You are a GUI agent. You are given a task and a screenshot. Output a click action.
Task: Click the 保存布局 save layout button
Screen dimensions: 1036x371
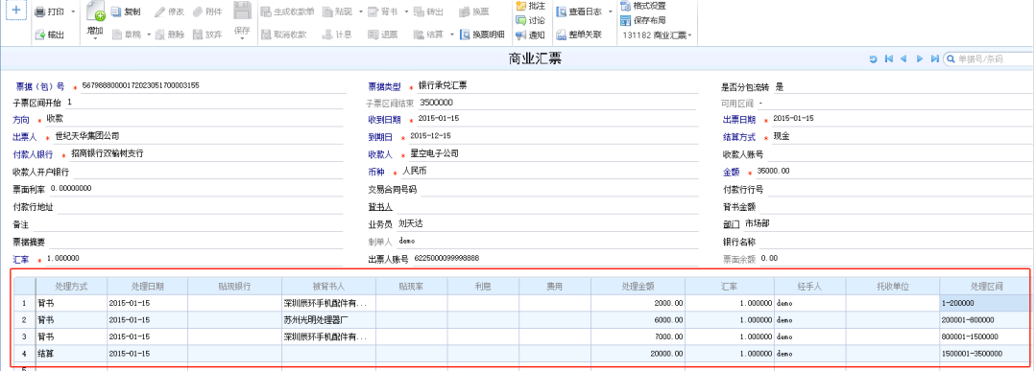[x=643, y=20]
